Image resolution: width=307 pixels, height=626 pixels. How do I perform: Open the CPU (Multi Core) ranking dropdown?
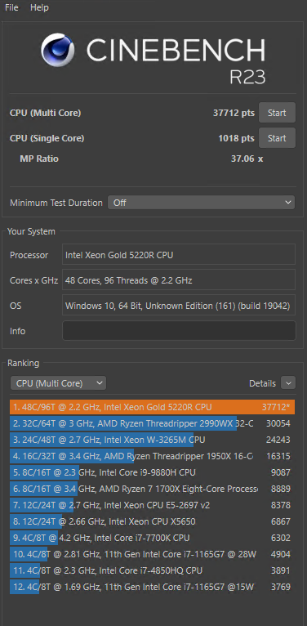58,383
